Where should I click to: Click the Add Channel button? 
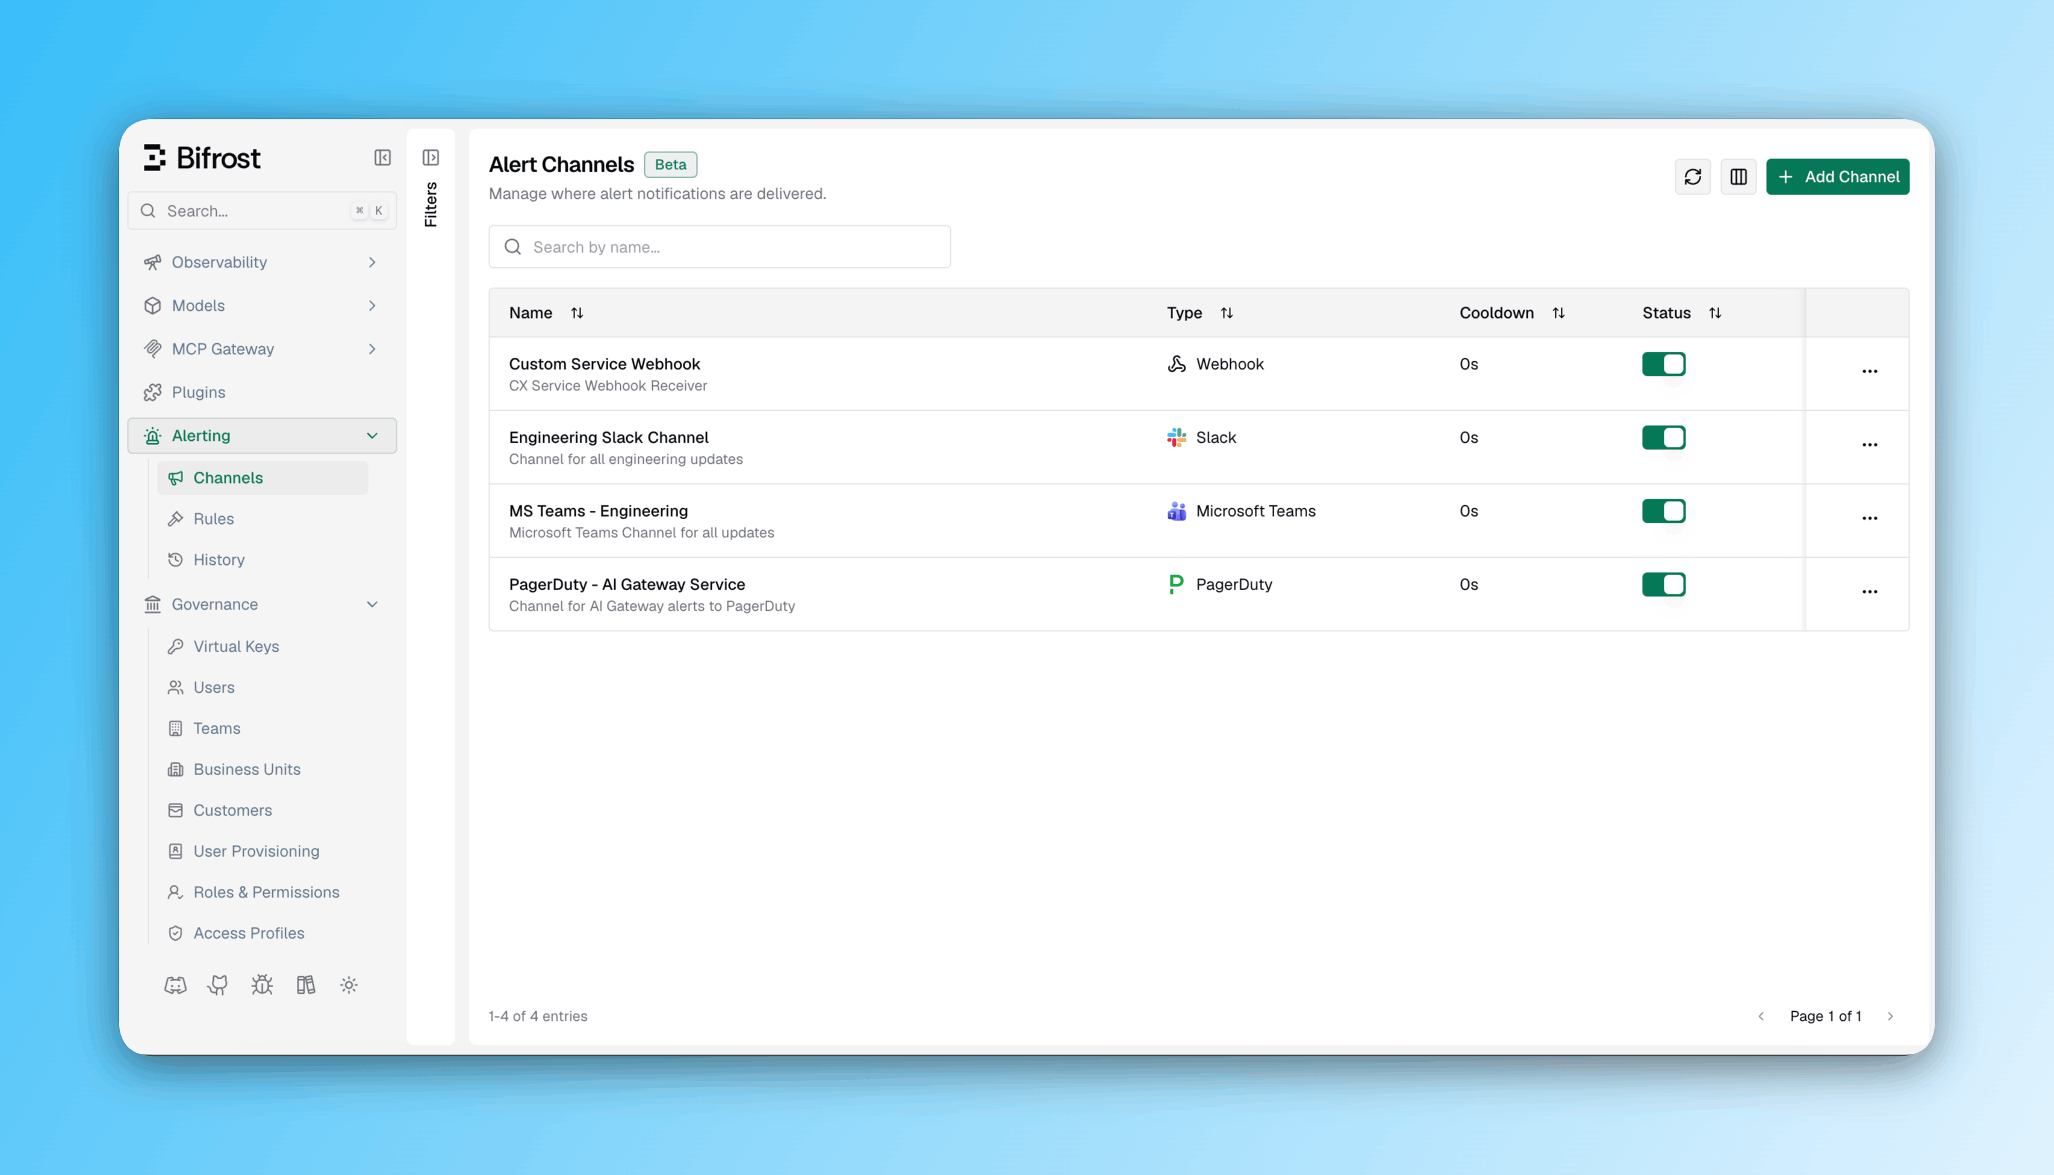pos(1837,176)
